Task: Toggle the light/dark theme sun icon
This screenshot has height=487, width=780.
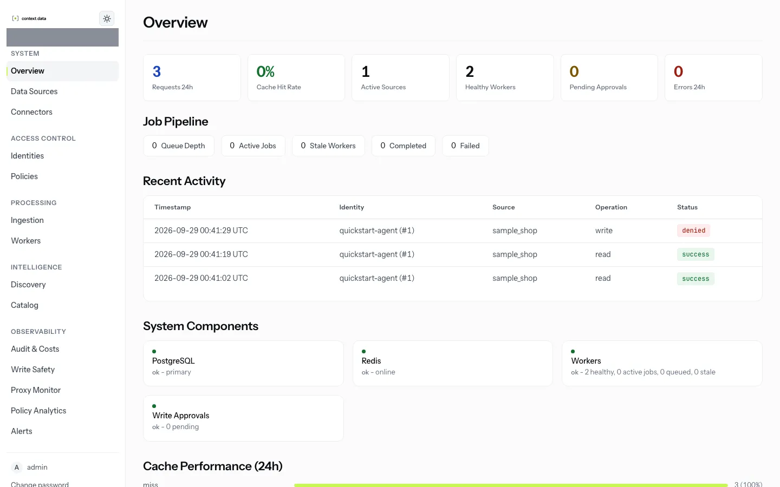Action: 107,18
